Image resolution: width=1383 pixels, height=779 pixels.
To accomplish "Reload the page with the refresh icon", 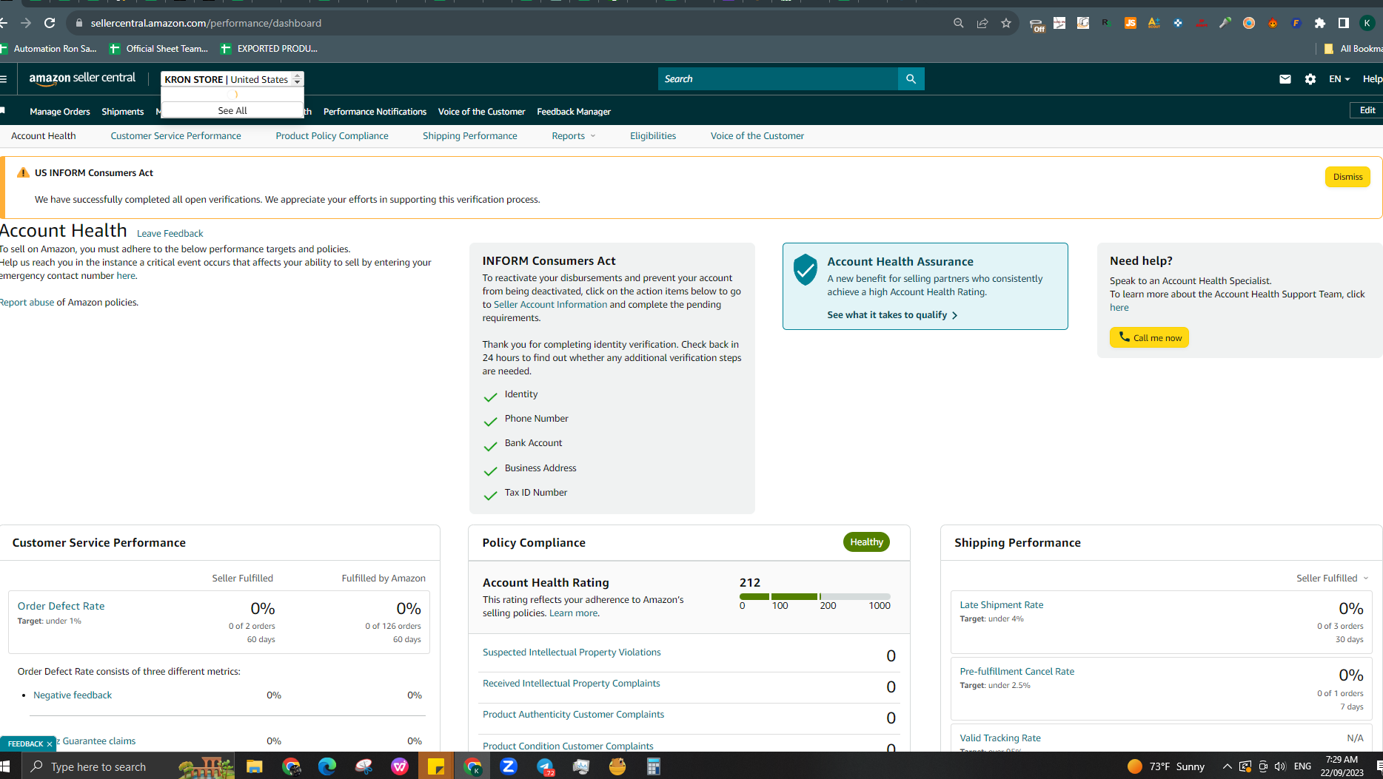I will pyautogui.click(x=50, y=23).
